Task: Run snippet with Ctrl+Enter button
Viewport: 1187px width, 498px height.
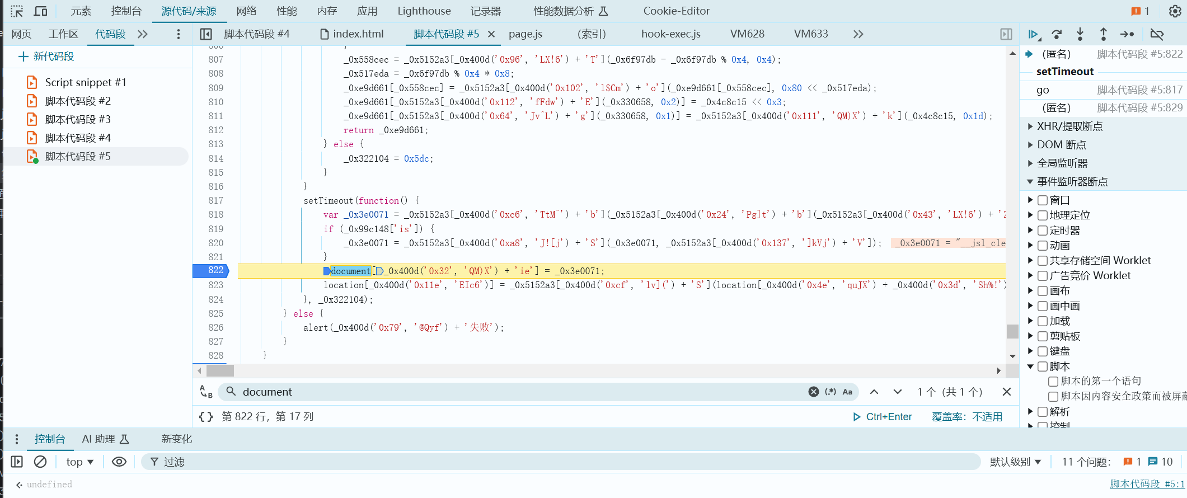Action: pos(882,417)
